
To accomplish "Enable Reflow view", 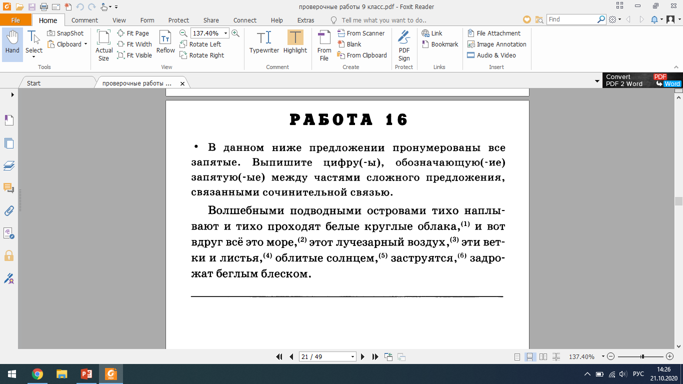I will tap(165, 42).
